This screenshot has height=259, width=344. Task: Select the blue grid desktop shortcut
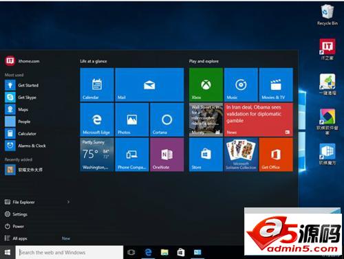tap(327, 154)
